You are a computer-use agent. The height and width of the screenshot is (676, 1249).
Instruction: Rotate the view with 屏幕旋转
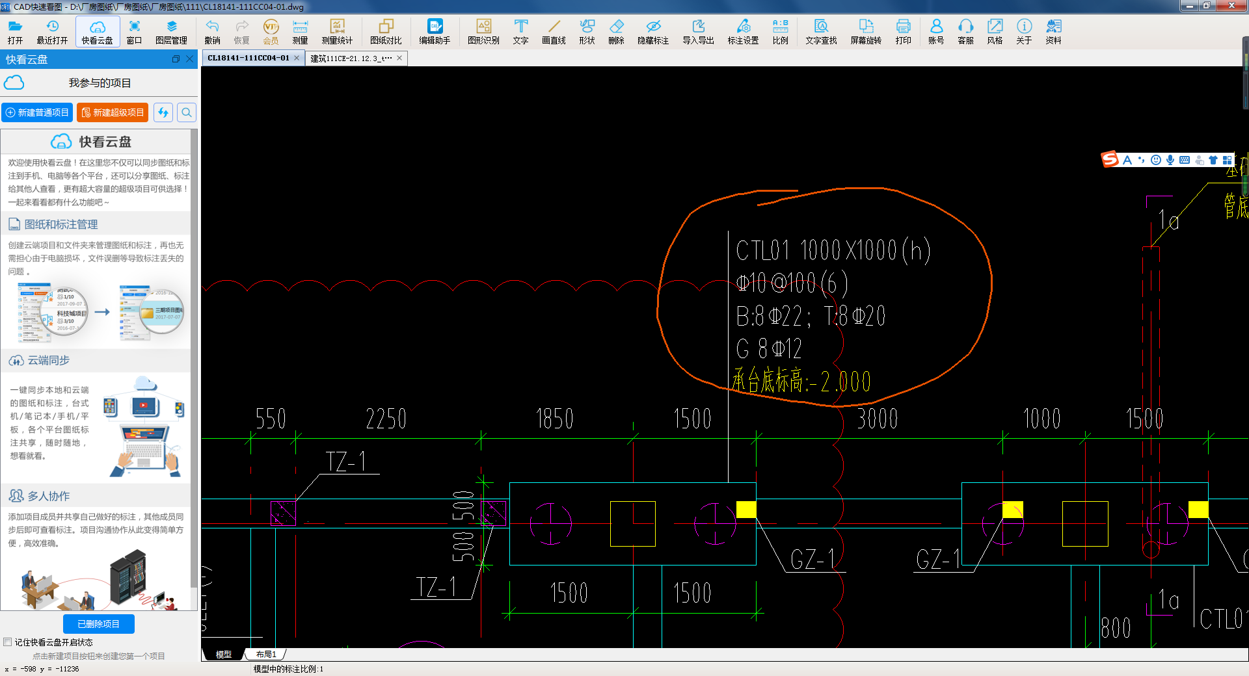(x=866, y=31)
